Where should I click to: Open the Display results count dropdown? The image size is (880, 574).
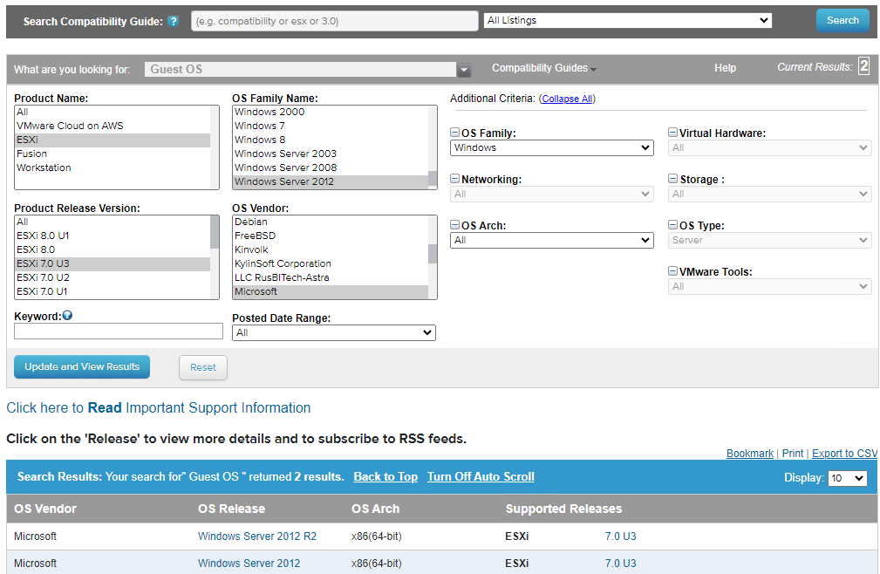click(848, 478)
